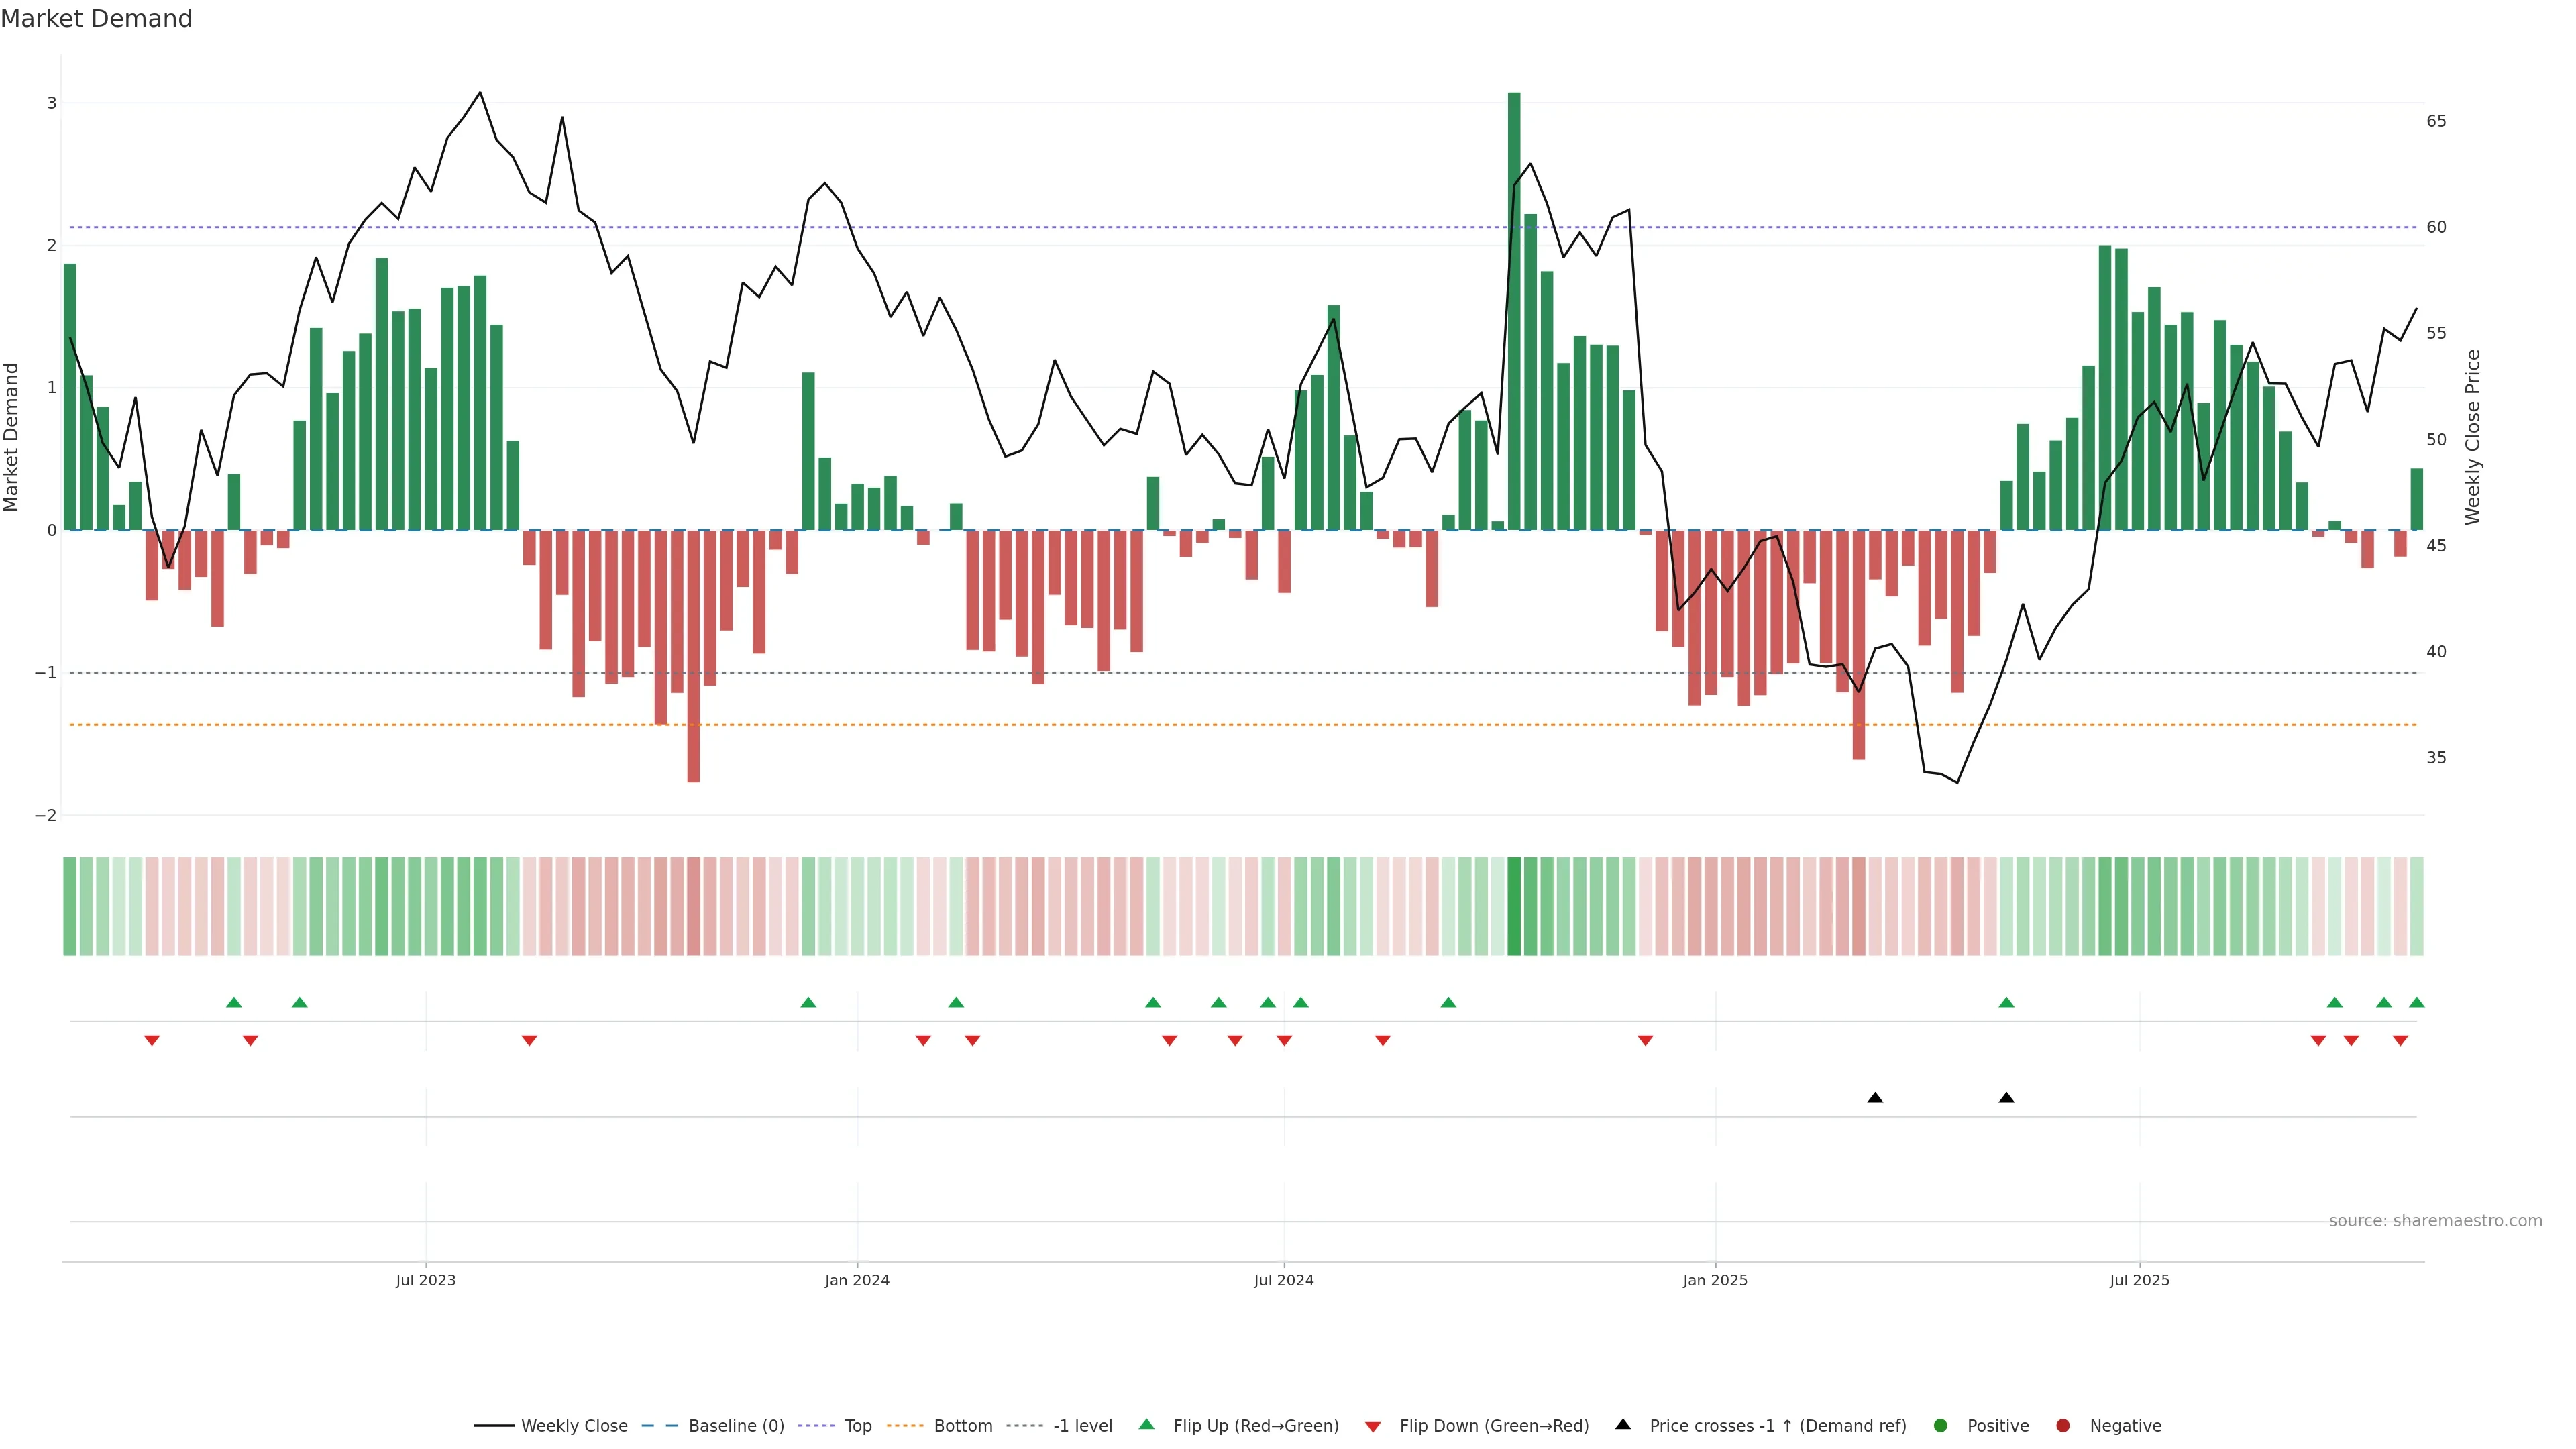Hide the Top dotted line via legend
Viewport: 2576px width, 1449px height.
[857, 1426]
